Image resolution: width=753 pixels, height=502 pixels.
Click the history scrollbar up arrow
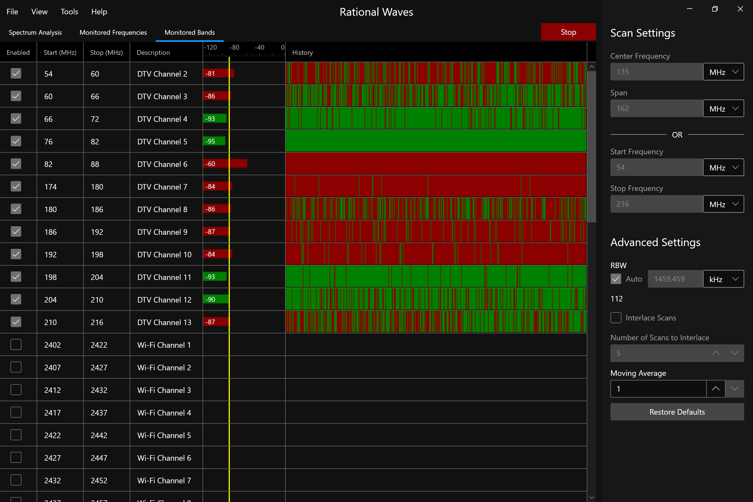coord(591,66)
